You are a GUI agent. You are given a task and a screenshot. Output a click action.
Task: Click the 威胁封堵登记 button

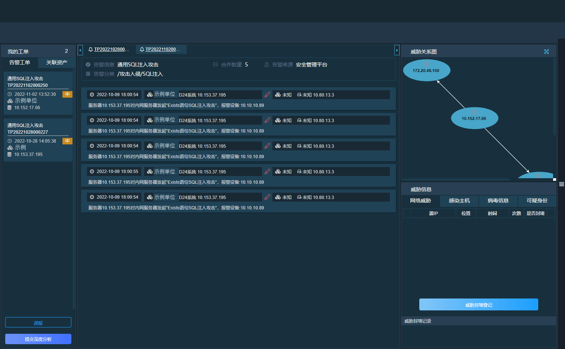coord(479,304)
